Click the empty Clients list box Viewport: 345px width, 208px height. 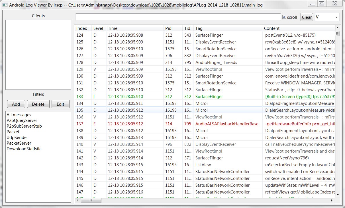click(x=38, y=55)
